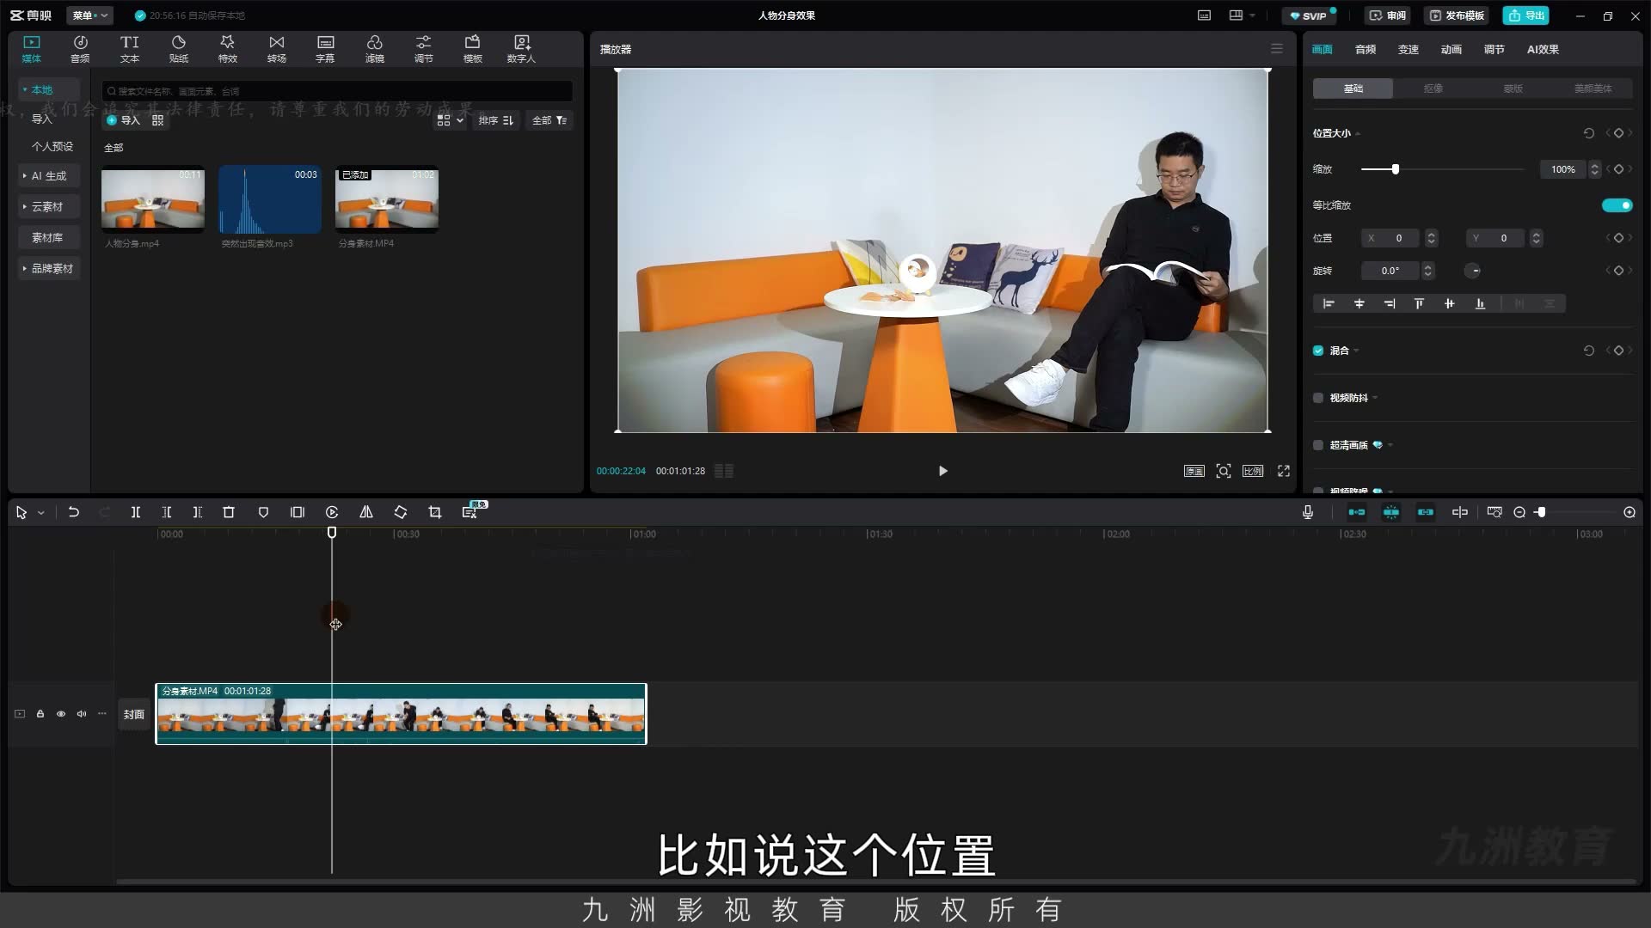Click the horizontal center align icon

tap(1359, 303)
